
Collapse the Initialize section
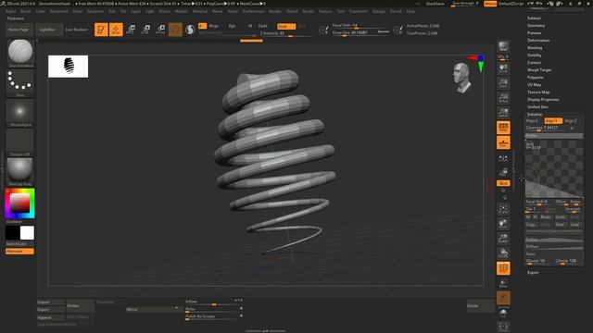pos(535,114)
